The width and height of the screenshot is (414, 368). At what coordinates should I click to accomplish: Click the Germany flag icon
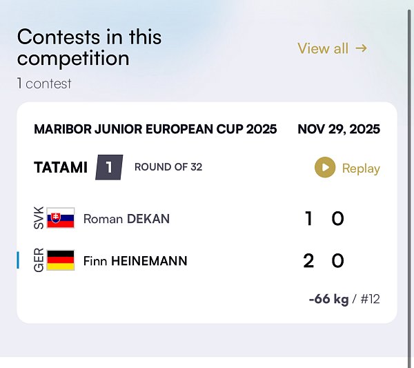click(61, 260)
